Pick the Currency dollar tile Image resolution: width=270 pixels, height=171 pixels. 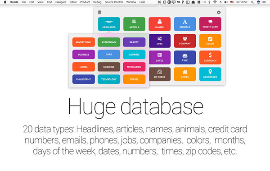click(x=210, y=57)
